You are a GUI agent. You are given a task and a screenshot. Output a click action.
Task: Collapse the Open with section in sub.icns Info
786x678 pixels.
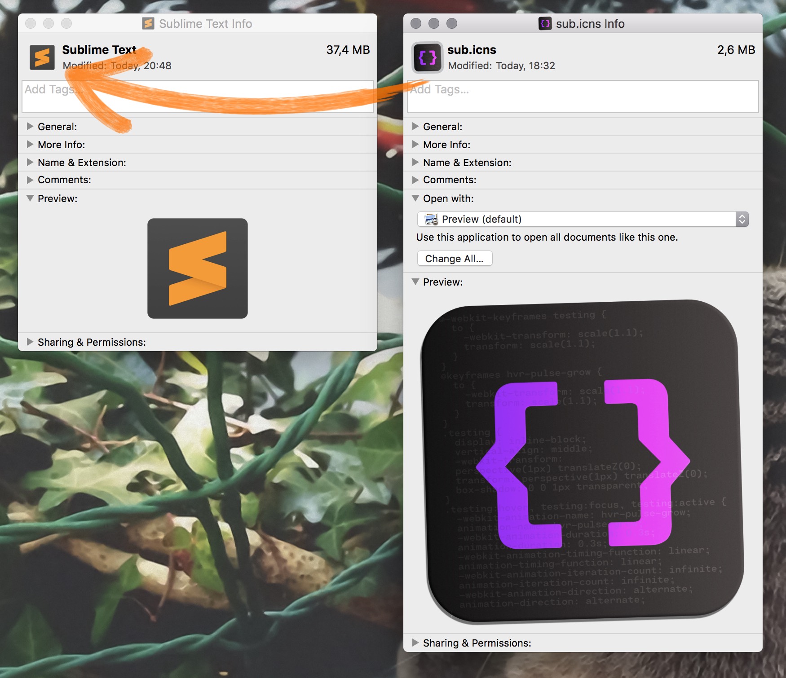coord(415,198)
